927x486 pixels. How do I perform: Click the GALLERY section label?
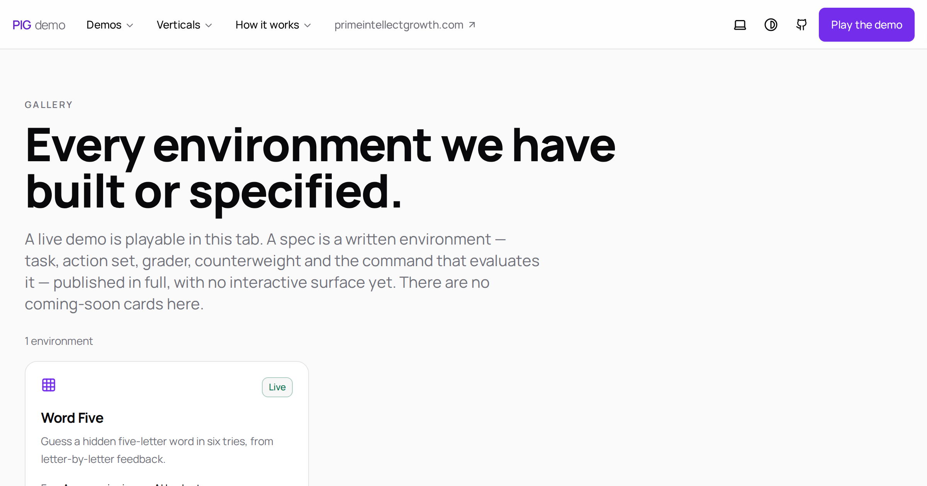tap(49, 105)
